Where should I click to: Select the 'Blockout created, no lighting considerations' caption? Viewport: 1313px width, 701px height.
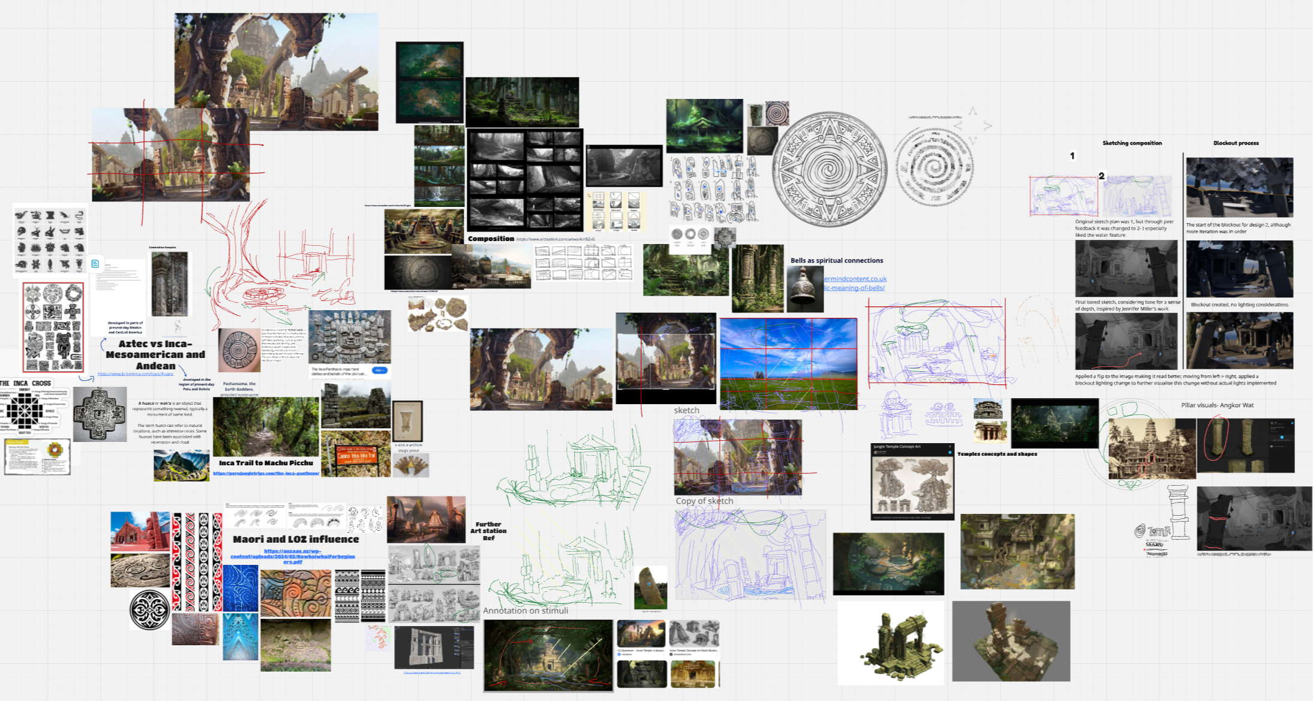point(1239,305)
